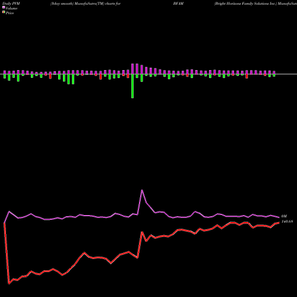Click the '(3day smooth) MunafaSutra(TM) charts for' text
This screenshot has width=297, height=297.
(86, 4)
